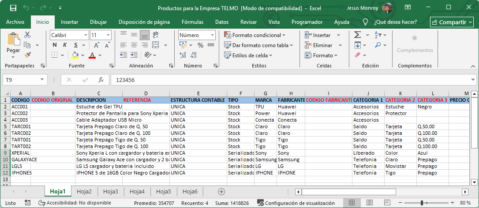The height and width of the screenshot is (208, 479).
Task: Click the increase decimal icon
Action: tap(183, 55)
